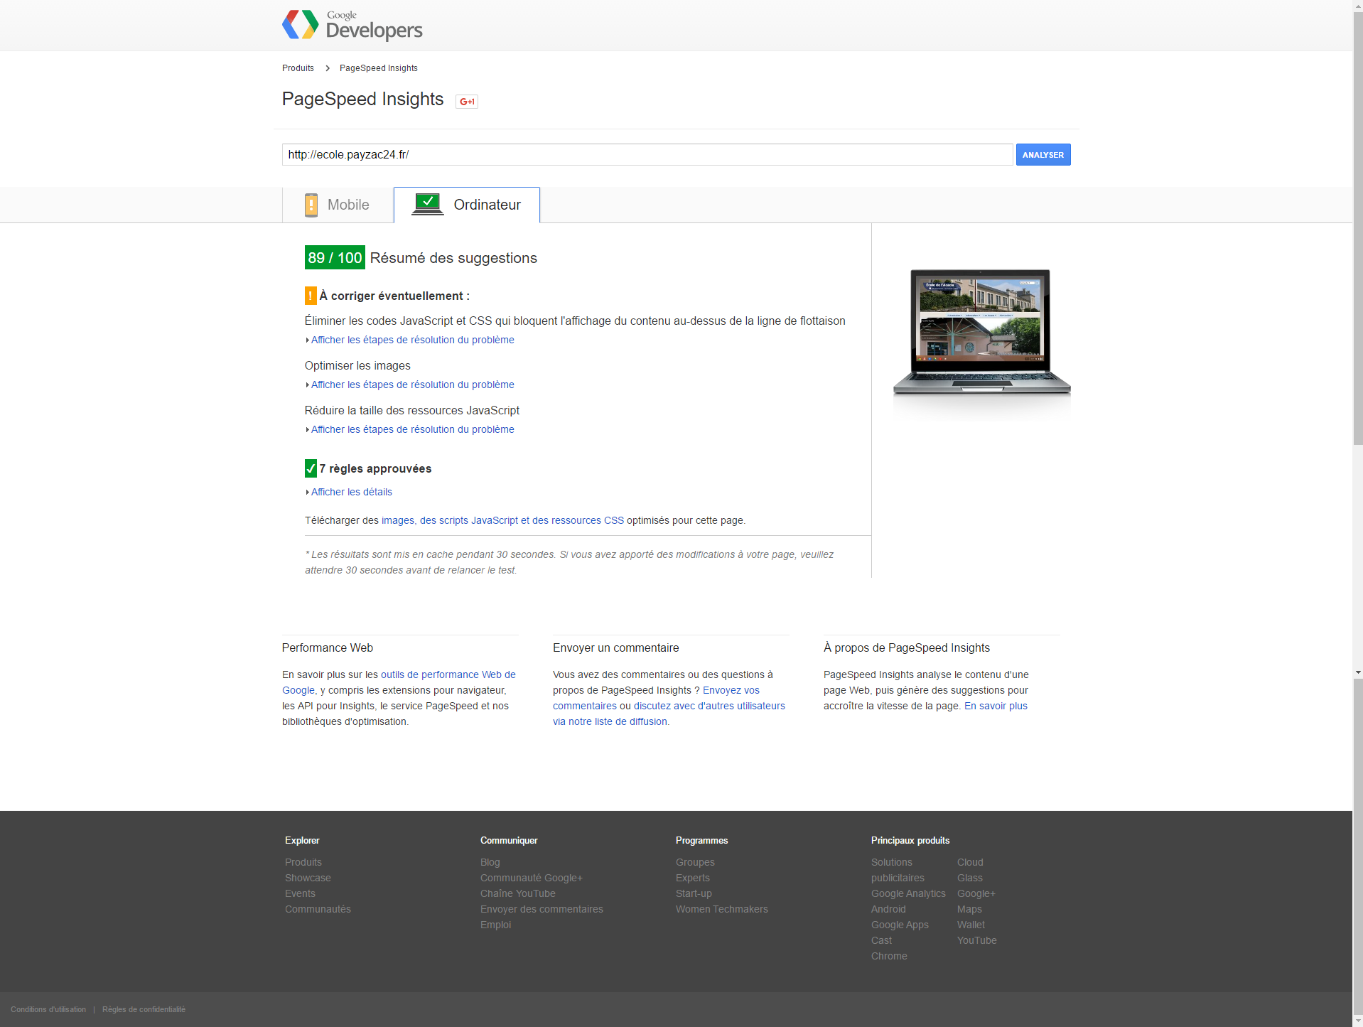1363x1027 pixels.
Task: Click the green checkmark rules passed icon
Action: tap(311, 468)
